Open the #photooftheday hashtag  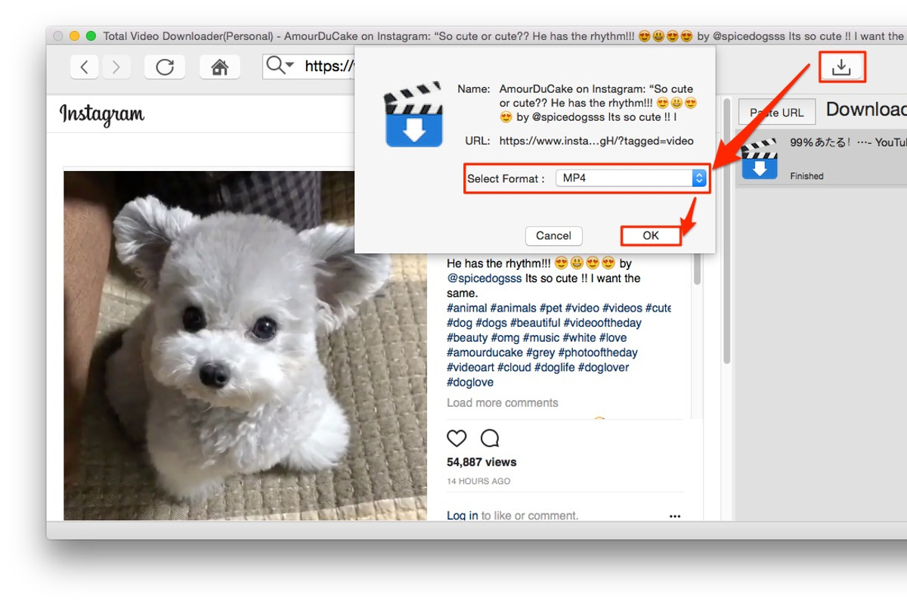coord(598,352)
